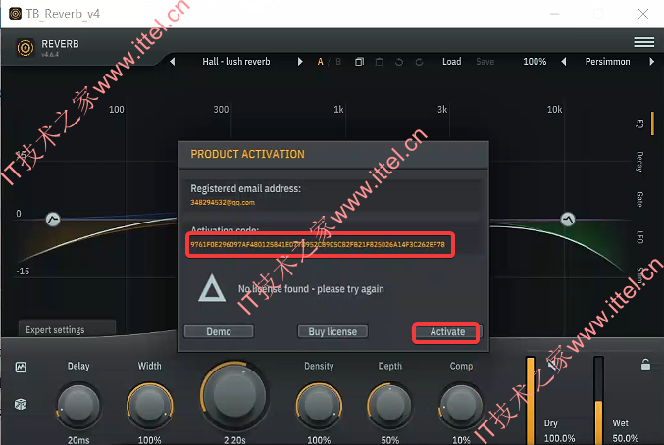Viewport: 664px width, 445px height.
Task: Open the Decay tab
Action: [x=639, y=162]
